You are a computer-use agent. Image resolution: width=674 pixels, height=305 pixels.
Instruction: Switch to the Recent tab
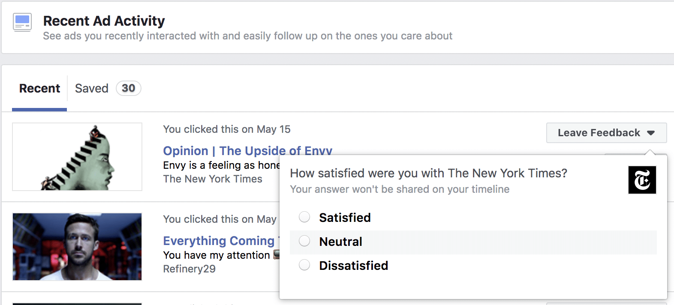click(39, 88)
